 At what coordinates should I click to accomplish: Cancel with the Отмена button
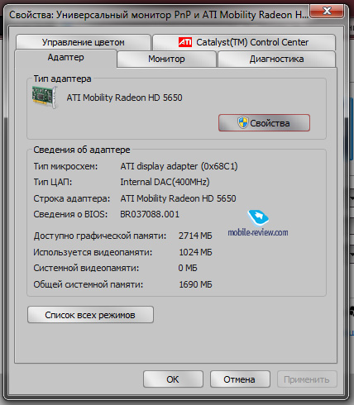click(240, 379)
